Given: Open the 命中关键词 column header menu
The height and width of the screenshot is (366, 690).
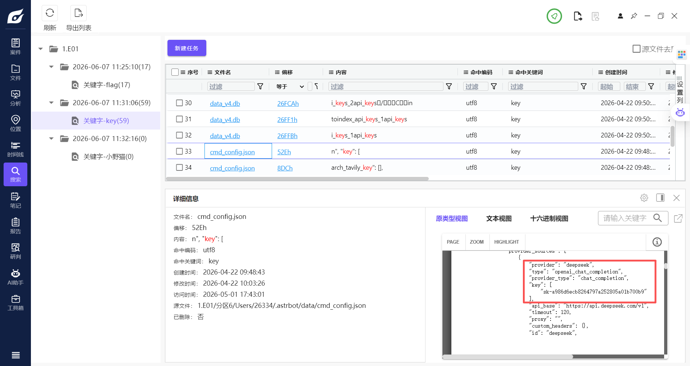Looking at the screenshot, I should point(511,72).
